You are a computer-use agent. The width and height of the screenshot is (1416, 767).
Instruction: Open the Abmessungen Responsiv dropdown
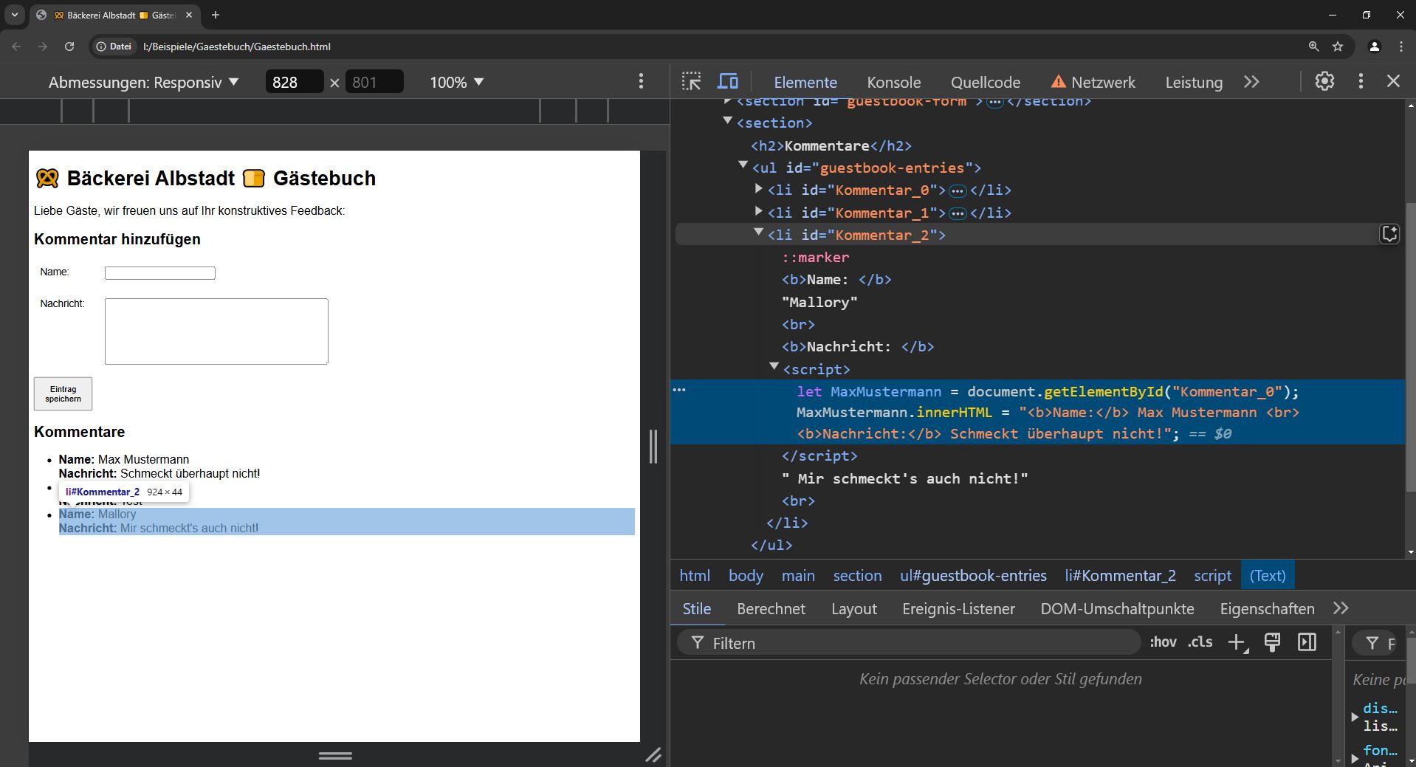(143, 82)
